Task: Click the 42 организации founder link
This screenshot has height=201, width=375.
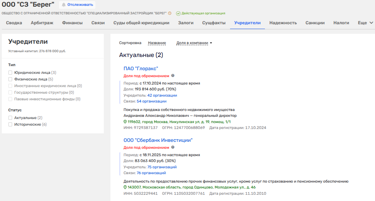Action: point(162,95)
